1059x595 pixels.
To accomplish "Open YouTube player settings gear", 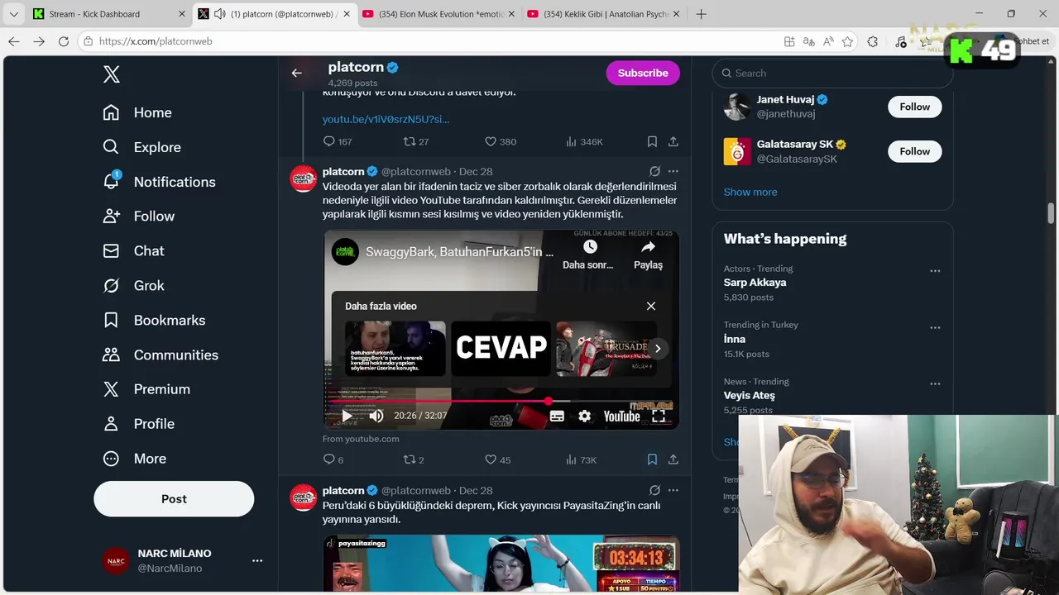I will tap(585, 416).
